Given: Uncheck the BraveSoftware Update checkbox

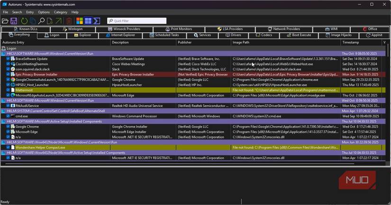Looking at the screenshot, I should pos(8,59).
